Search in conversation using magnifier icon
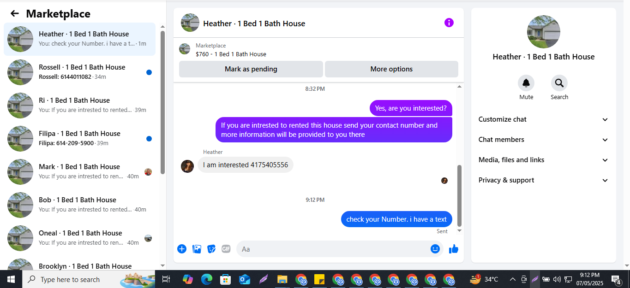630x288 pixels. click(x=559, y=83)
